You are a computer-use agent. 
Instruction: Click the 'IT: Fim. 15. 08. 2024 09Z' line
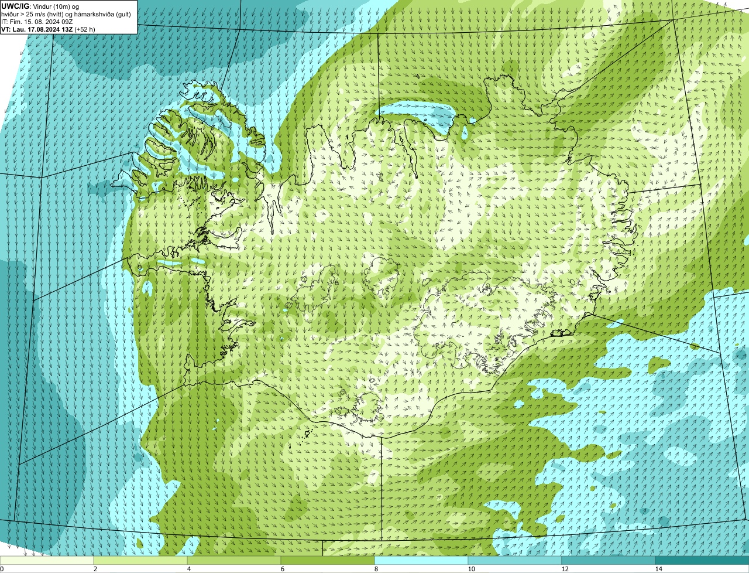point(37,21)
